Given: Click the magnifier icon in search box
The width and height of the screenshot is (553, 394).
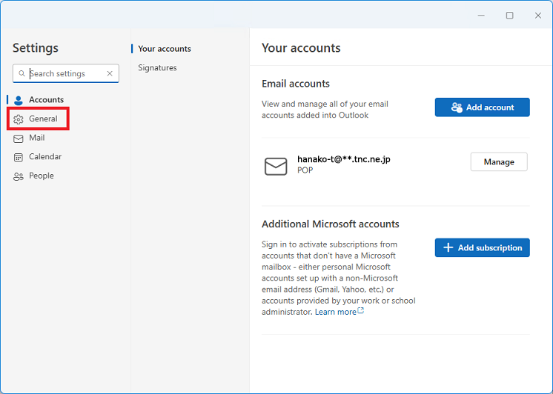Looking at the screenshot, I should [x=21, y=74].
